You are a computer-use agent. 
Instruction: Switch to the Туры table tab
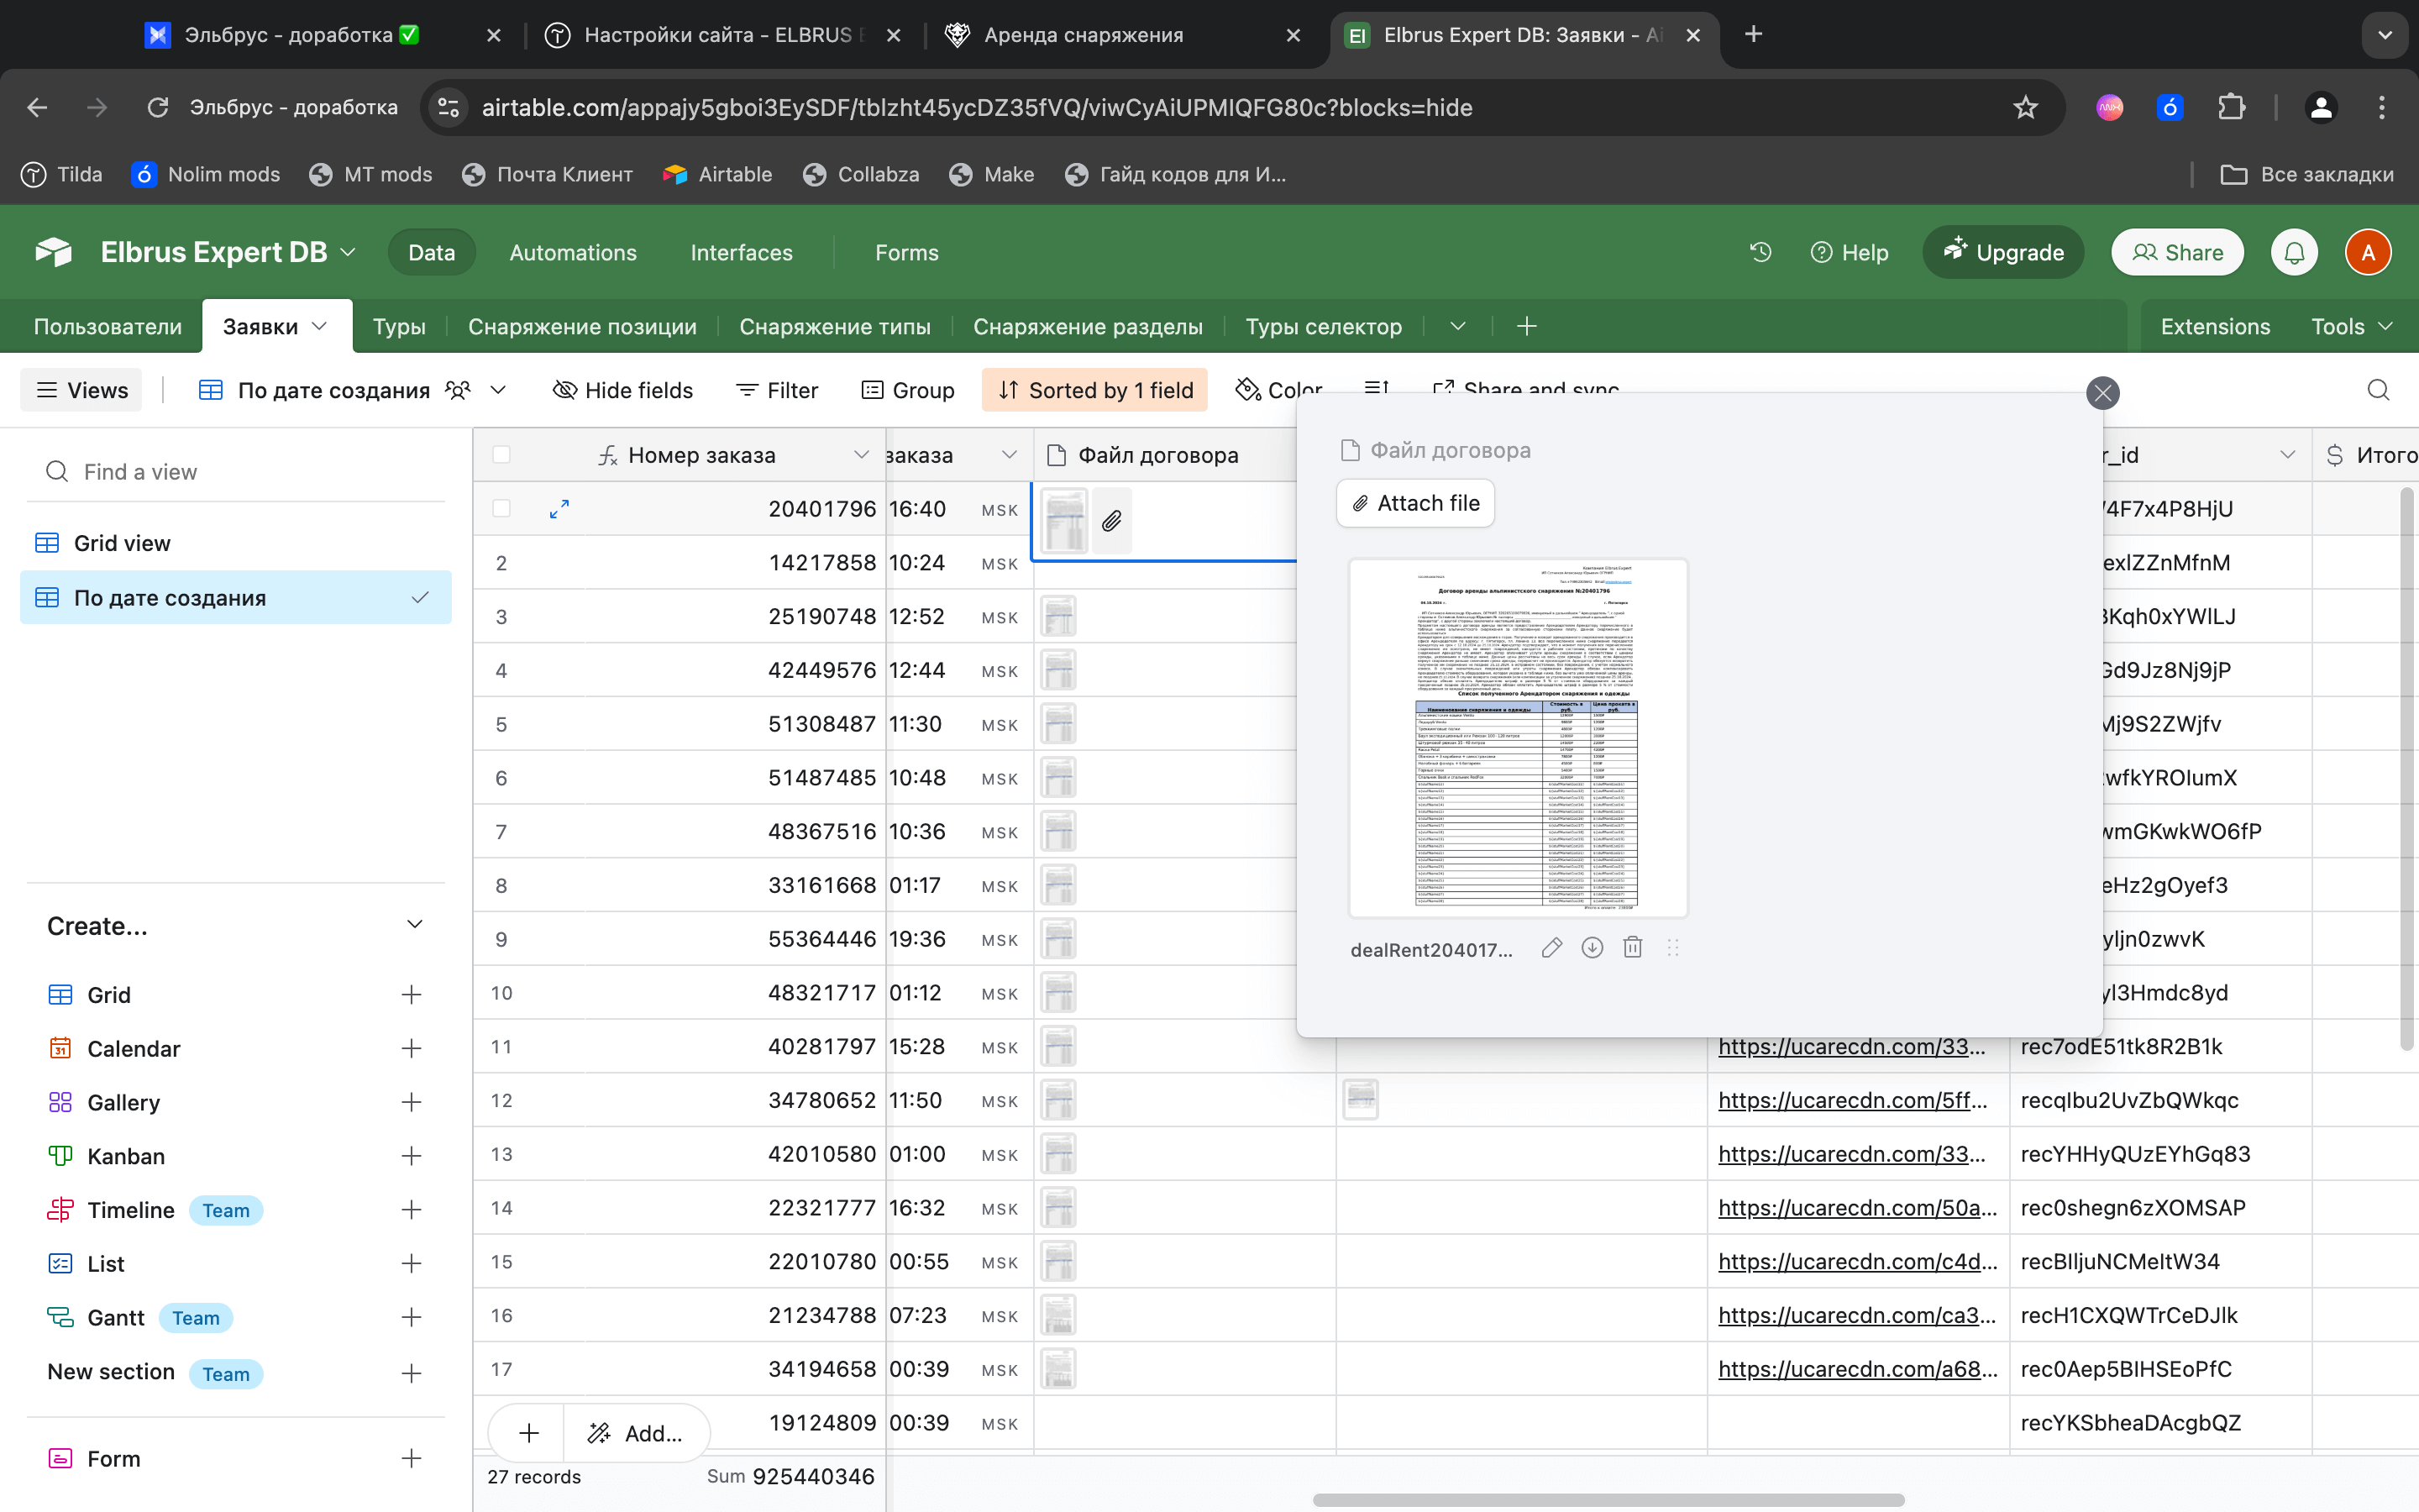point(399,326)
